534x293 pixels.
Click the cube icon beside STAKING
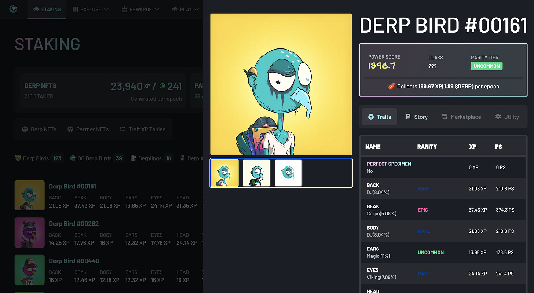tap(36, 10)
